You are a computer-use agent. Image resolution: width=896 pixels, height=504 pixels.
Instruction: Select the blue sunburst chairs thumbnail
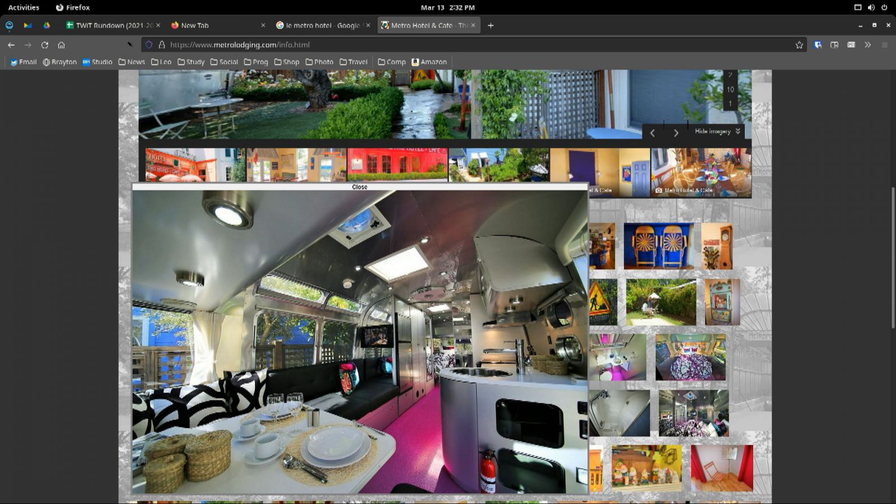click(x=659, y=246)
